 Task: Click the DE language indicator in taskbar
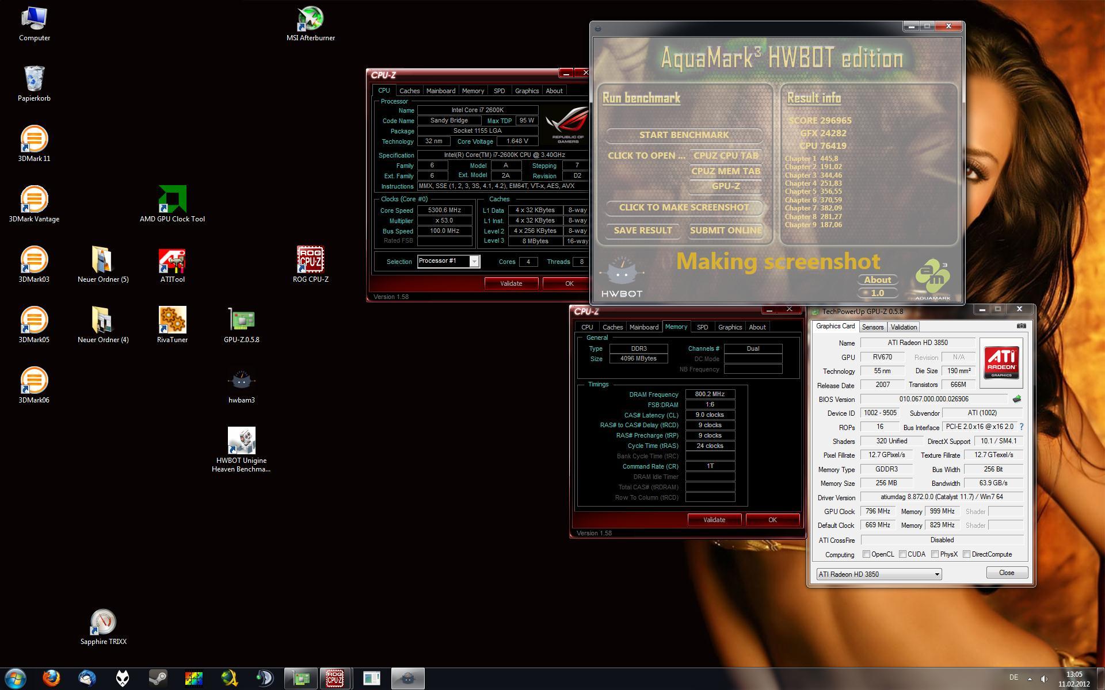(1013, 677)
